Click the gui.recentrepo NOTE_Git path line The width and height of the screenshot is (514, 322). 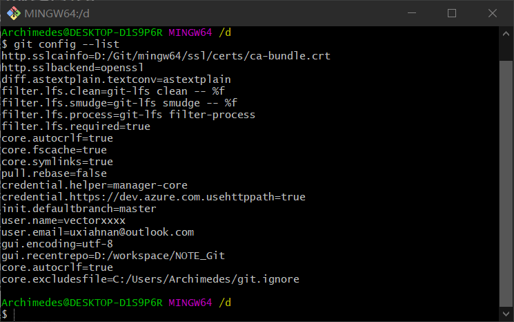coord(113,256)
